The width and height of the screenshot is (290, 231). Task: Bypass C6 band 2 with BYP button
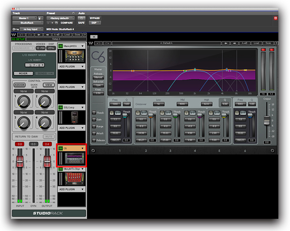[144, 113]
